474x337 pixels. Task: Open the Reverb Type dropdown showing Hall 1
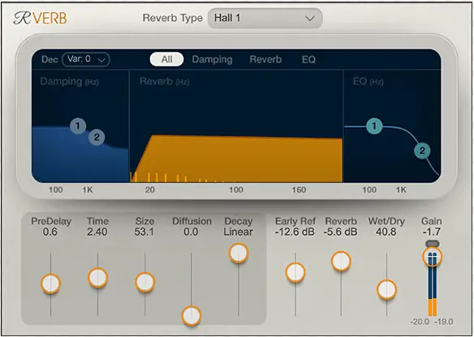[x=265, y=18]
